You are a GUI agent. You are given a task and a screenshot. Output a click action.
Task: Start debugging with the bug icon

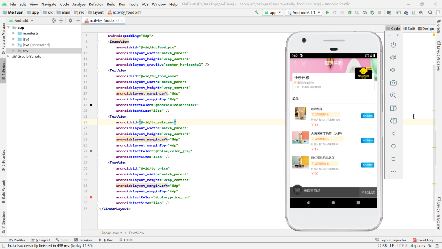350,12
